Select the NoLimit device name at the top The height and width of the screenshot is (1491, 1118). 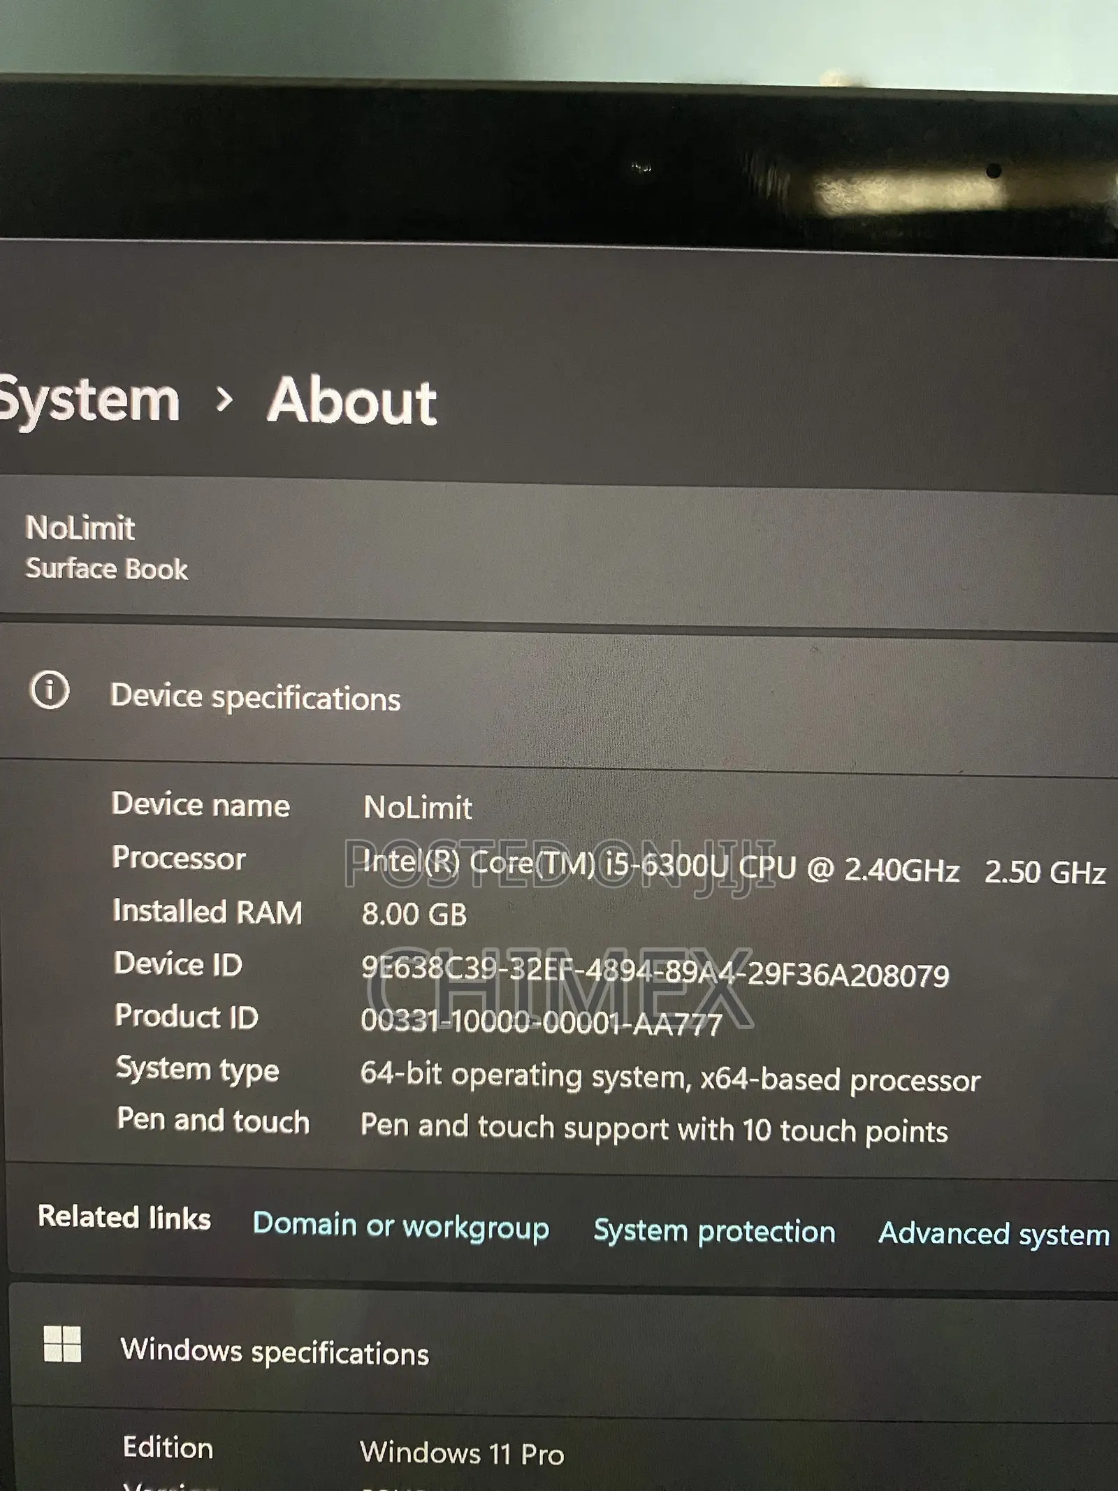point(80,528)
